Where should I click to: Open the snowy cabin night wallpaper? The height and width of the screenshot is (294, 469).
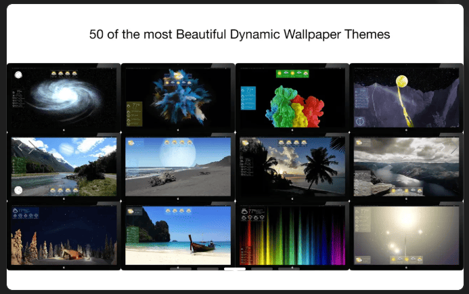pos(64,236)
